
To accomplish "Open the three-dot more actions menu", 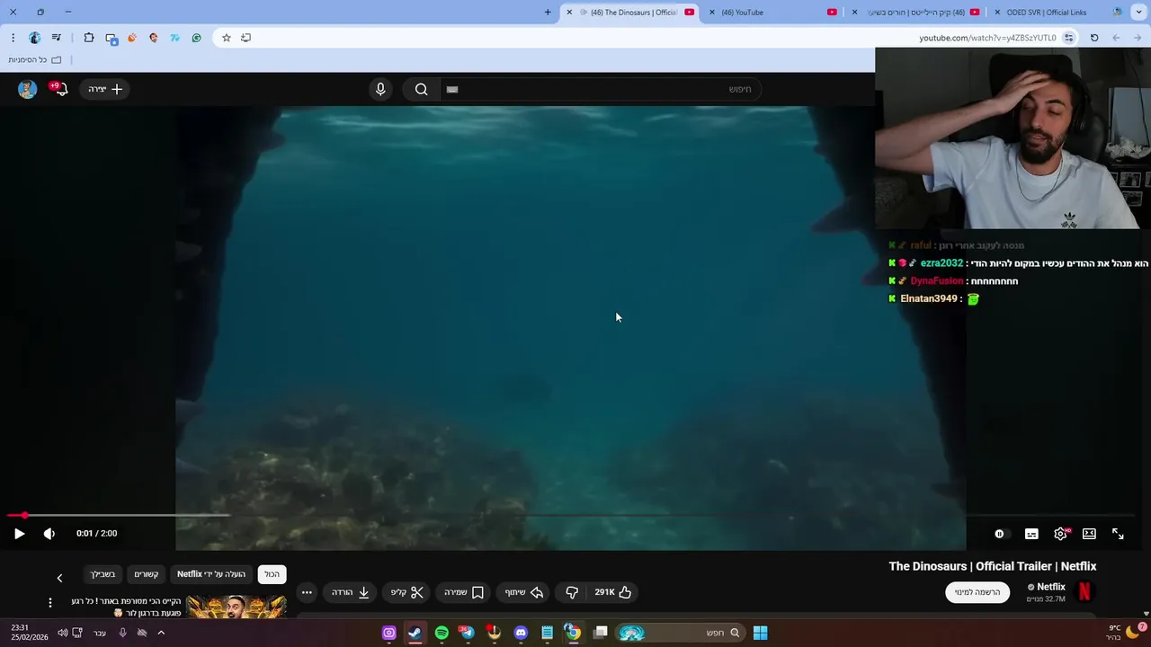I will coord(307,592).
